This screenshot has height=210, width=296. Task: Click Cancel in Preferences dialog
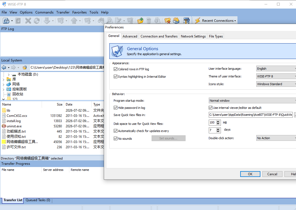272,174
